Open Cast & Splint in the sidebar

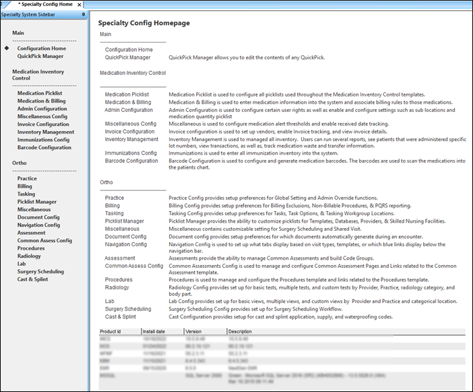point(32,279)
